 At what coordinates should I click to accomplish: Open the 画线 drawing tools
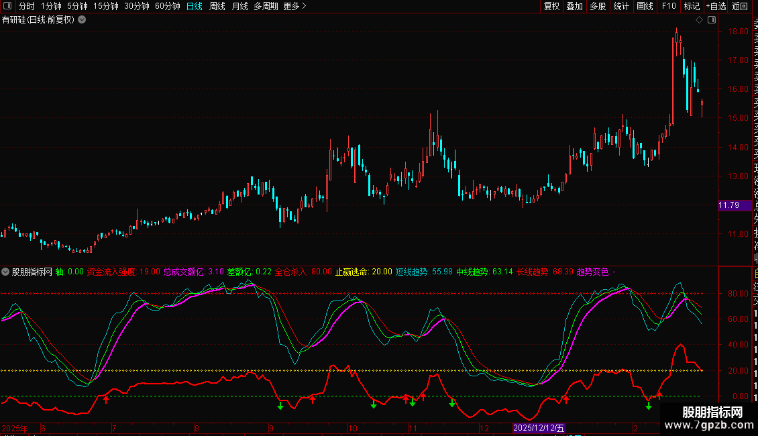click(645, 6)
